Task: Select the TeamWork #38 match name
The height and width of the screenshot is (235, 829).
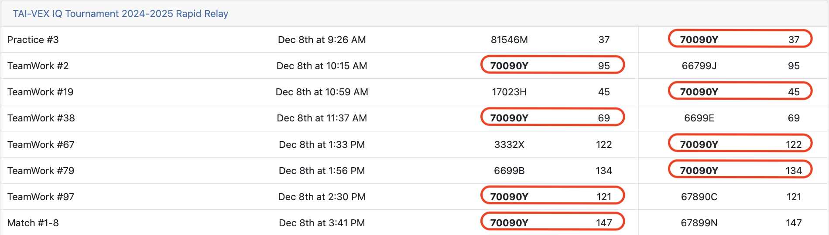Action: tap(41, 118)
